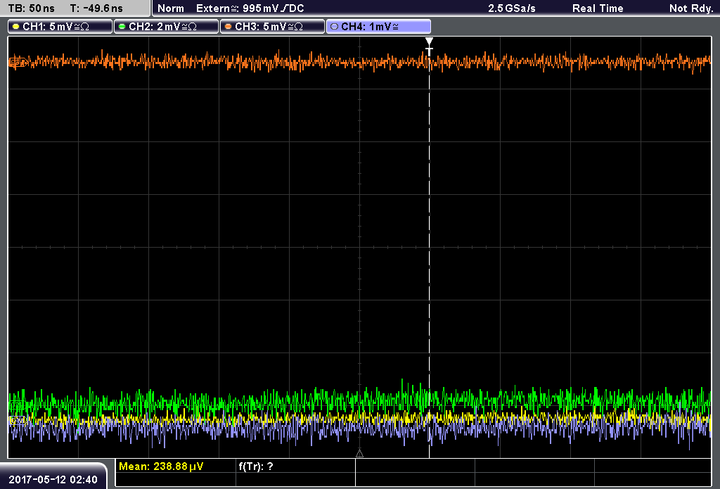Click the time reference triangle at grid bottom

(359, 454)
